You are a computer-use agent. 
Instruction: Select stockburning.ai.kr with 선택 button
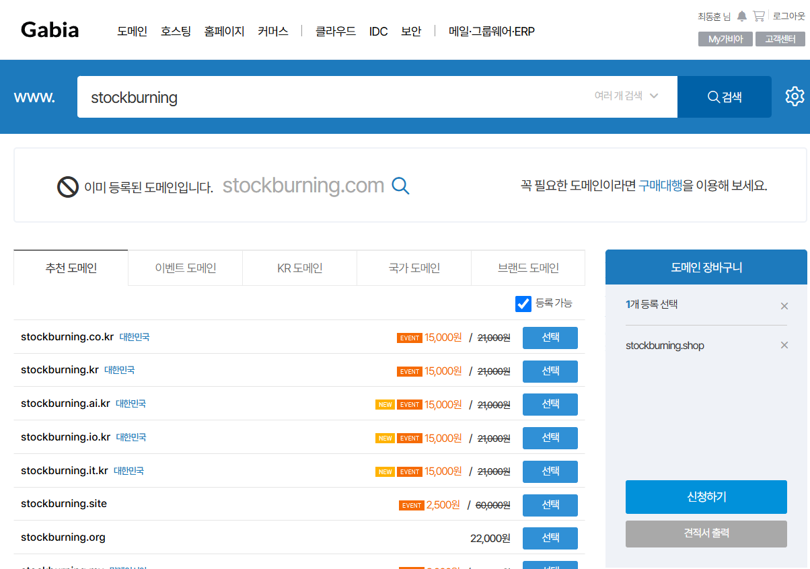coord(550,404)
